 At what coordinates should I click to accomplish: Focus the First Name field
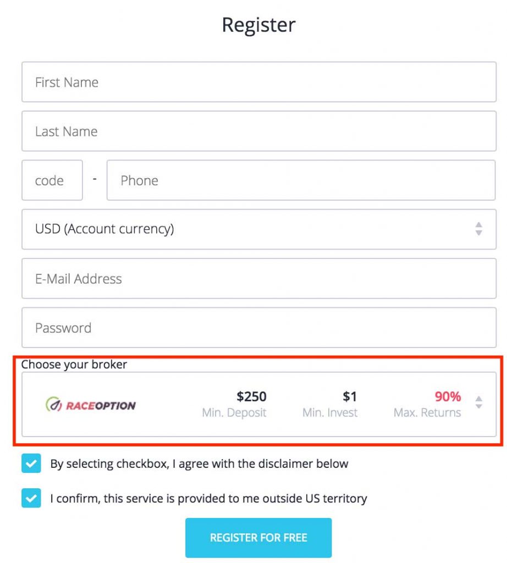tap(259, 82)
